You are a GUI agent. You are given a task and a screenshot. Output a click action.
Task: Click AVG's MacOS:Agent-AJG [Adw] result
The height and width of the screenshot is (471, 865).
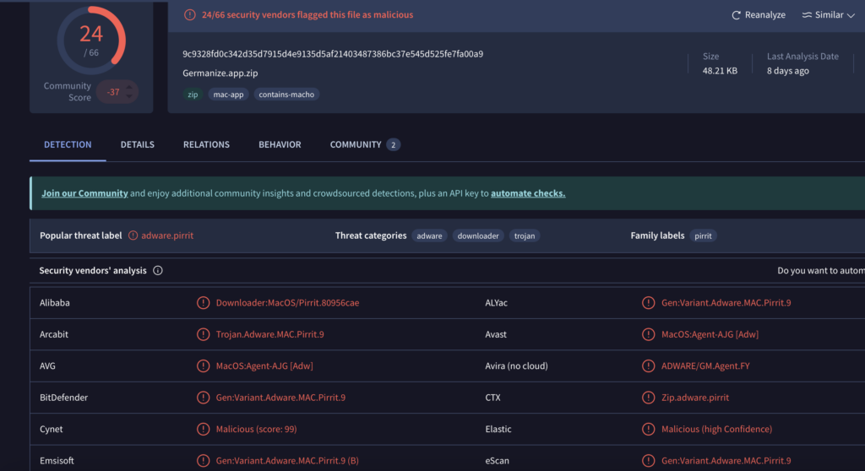click(264, 365)
